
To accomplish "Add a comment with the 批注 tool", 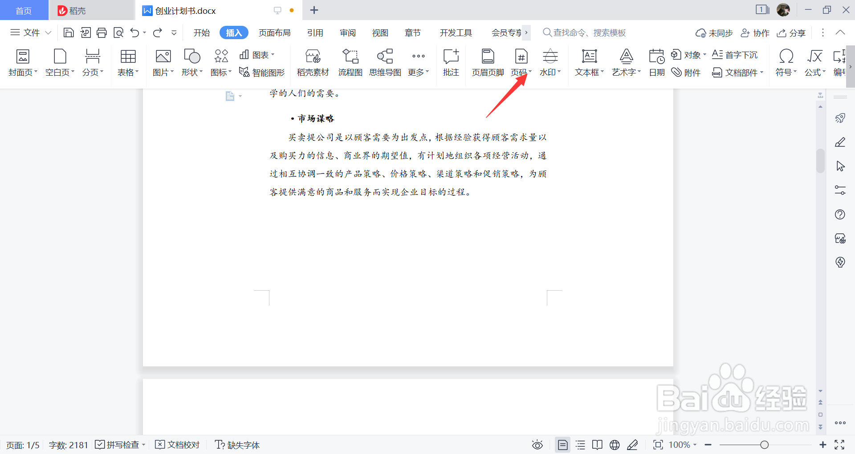I will point(451,62).
